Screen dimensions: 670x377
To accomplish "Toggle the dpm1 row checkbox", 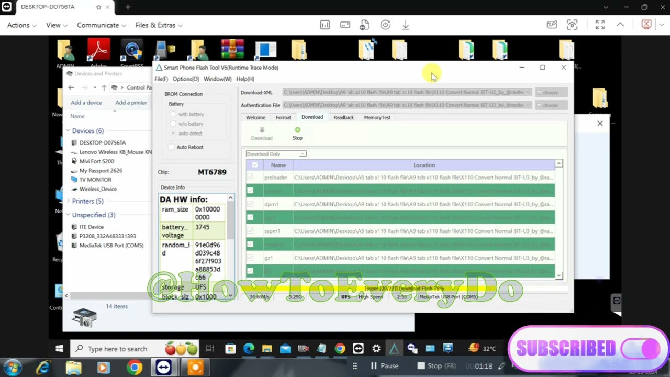I will point(250,204).
